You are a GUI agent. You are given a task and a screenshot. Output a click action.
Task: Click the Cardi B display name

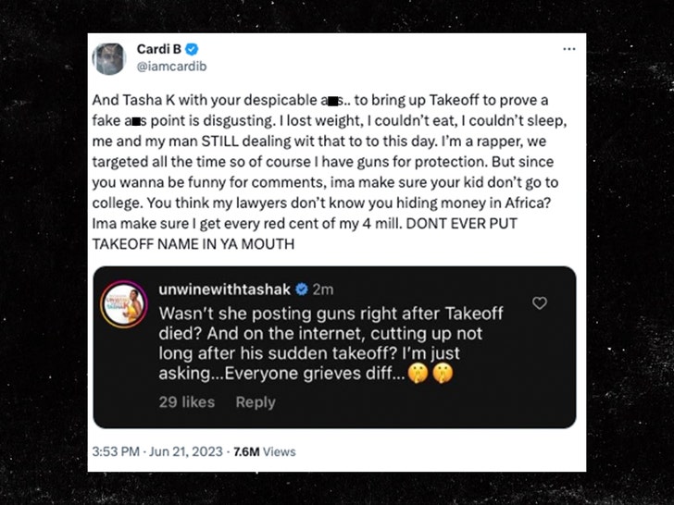[x=158, y=50]
